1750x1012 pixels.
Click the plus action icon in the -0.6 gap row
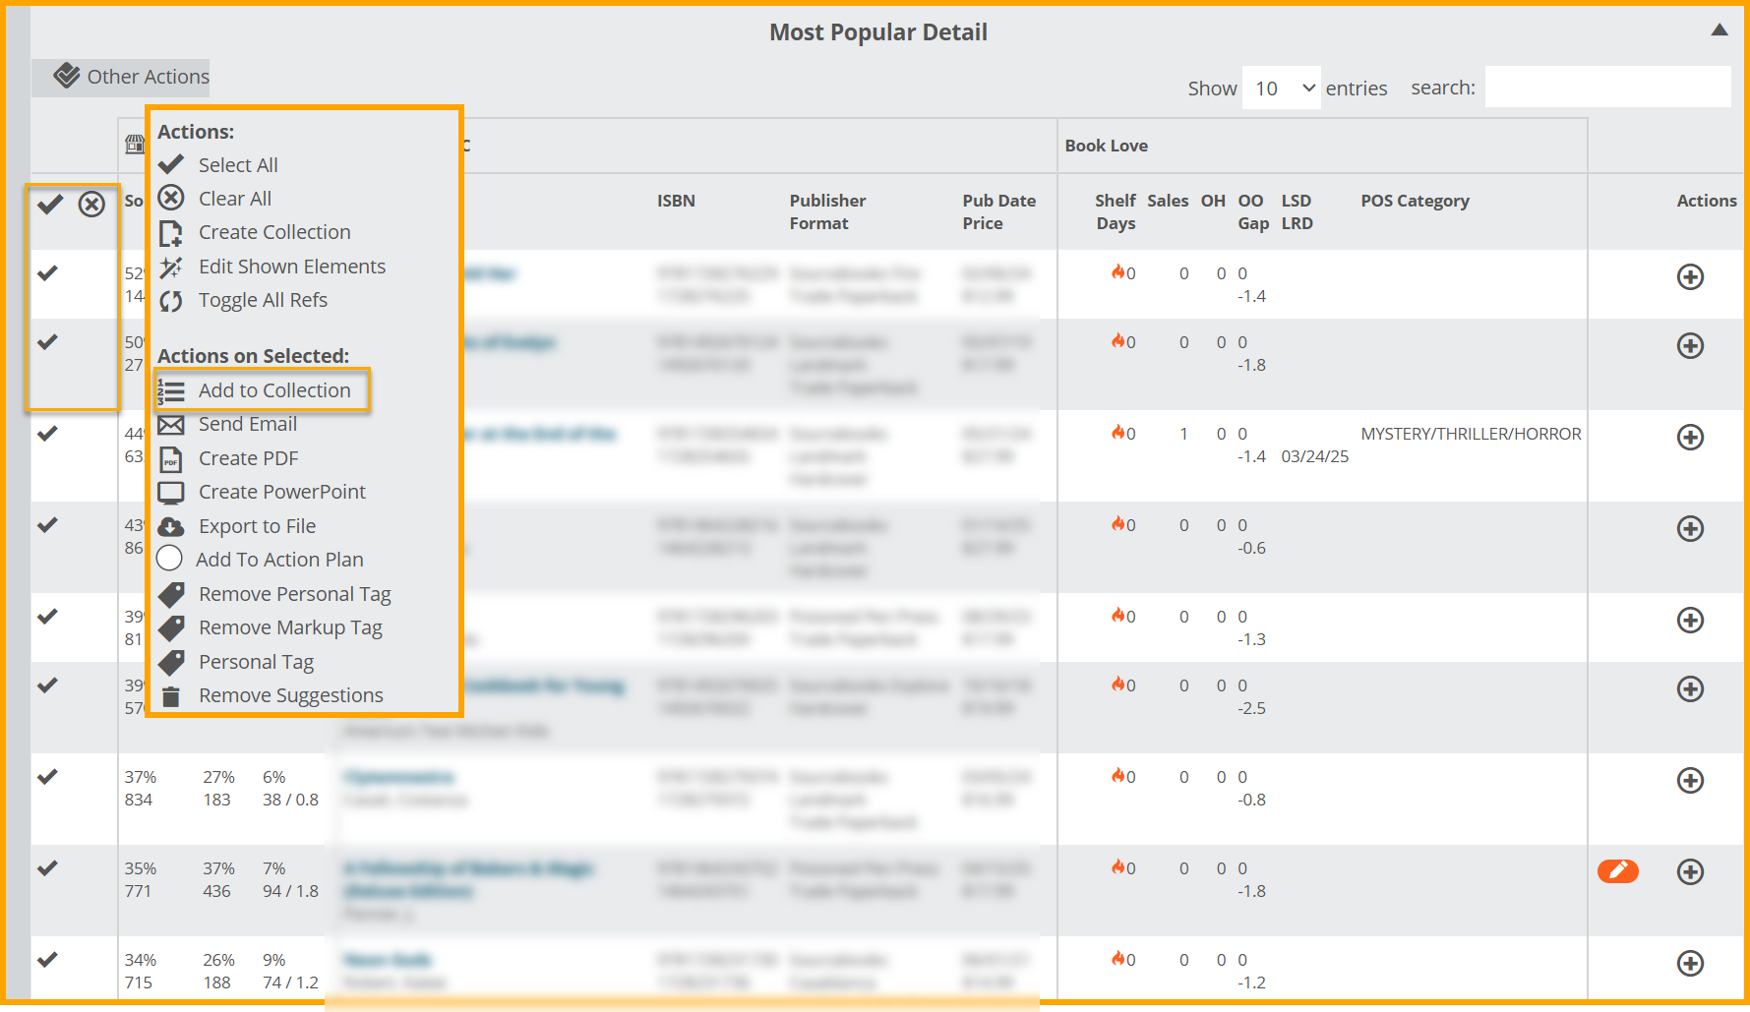1690,529
